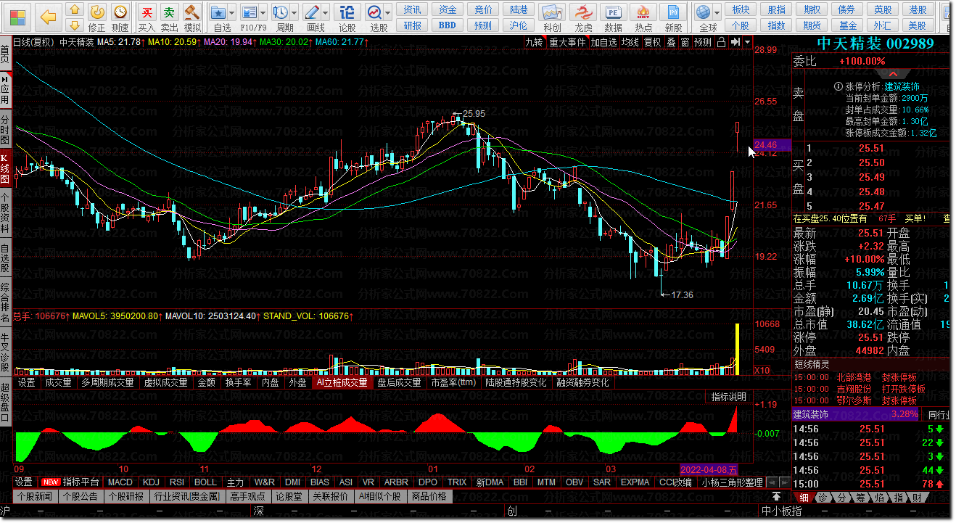
Task: Open dropdown arrow beside 周期 icon
Action: [x=294, y=13]
